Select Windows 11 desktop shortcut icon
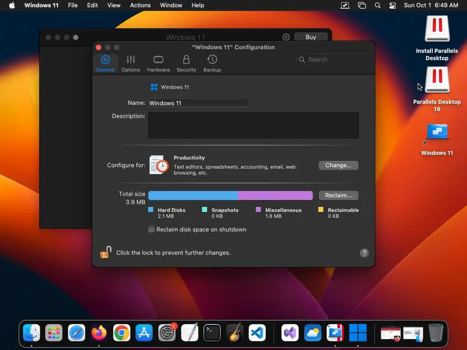 click(x=437, y=131)
